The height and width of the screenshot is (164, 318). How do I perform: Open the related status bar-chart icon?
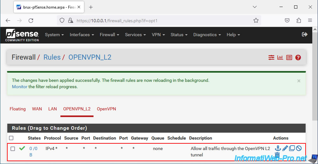(x=280, y=58)
